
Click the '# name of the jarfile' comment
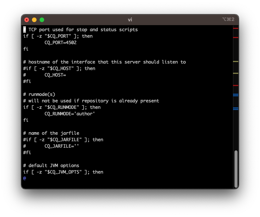tap(51, 133)
